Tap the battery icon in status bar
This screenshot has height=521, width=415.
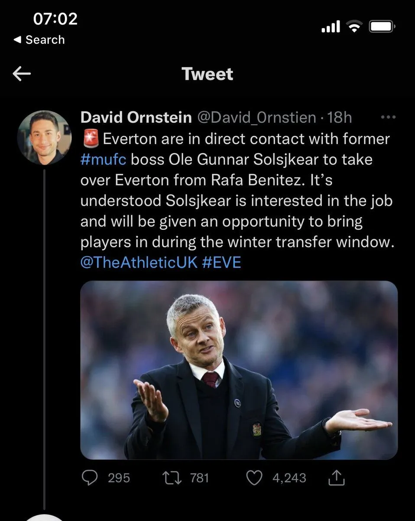(381, 27)
